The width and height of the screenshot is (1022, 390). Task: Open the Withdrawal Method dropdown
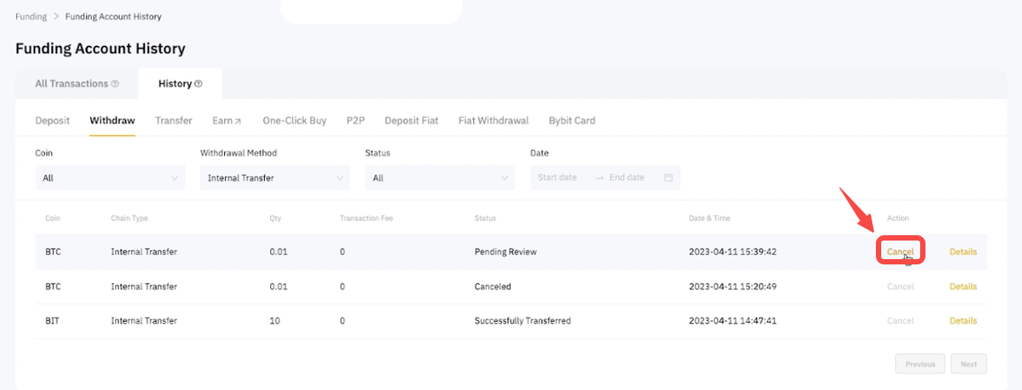pos(275,178)
